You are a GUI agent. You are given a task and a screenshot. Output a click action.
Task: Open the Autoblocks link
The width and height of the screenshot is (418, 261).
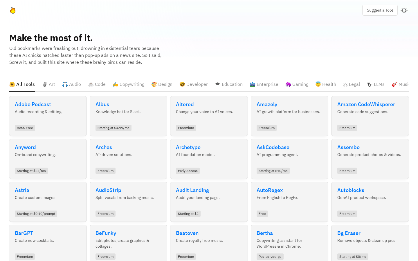[x=351, y=190]
